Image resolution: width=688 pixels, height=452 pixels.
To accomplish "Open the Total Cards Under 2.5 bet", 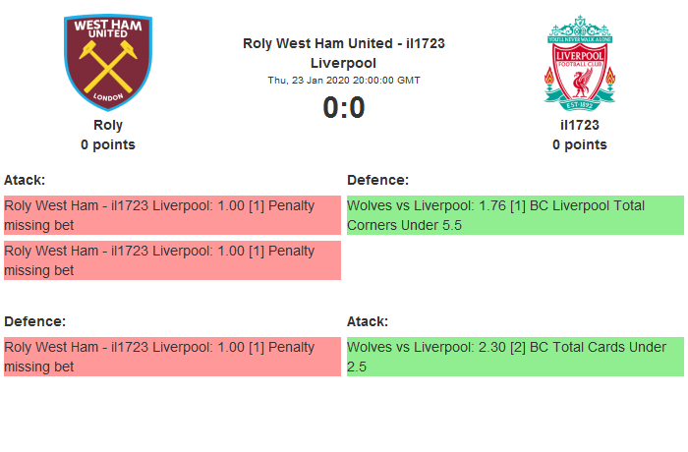I will (515, 357).
